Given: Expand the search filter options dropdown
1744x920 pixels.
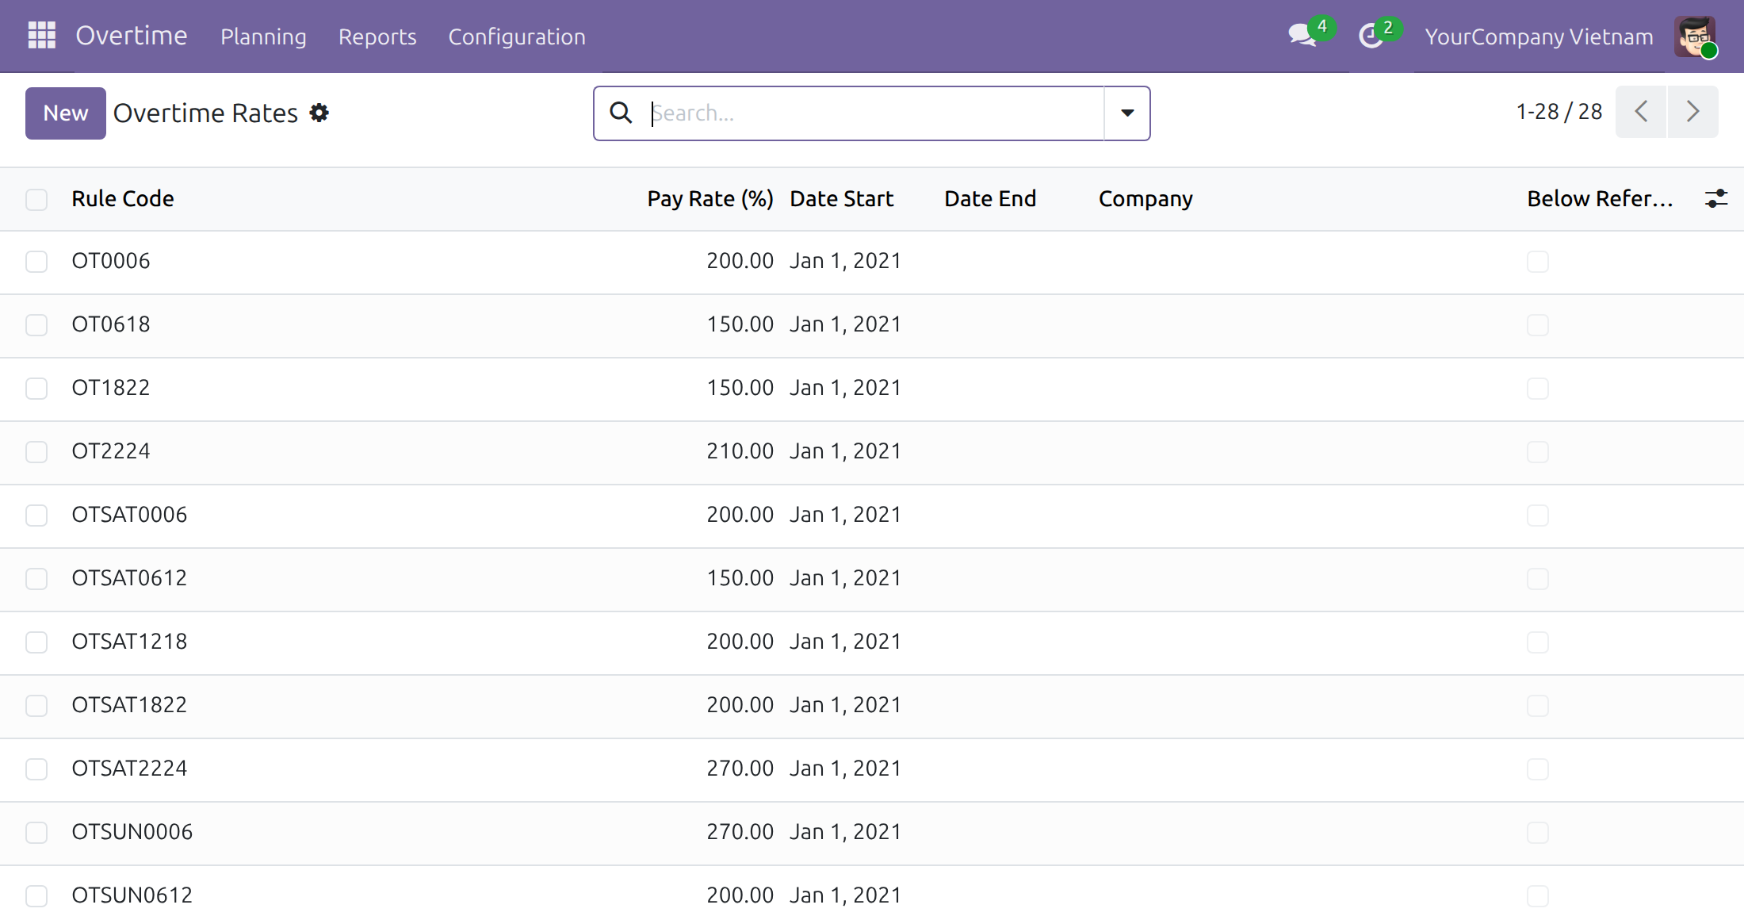Looking at the screenshot, I should 1127,113.
